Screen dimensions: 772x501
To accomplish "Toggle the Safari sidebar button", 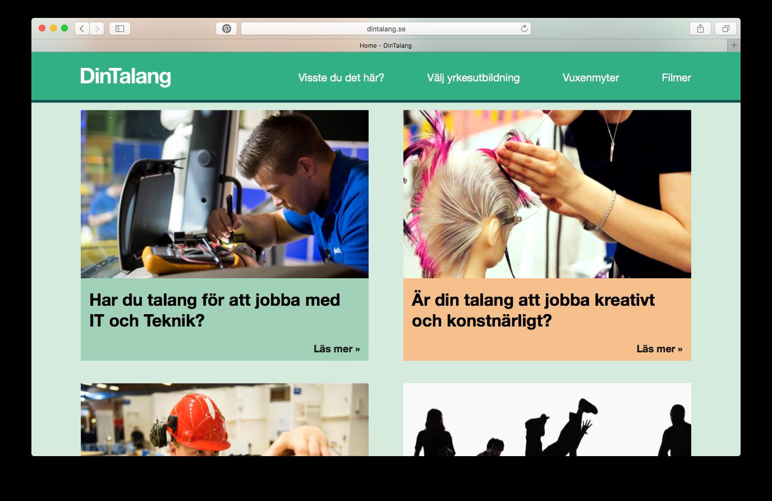I will pyautogui.click(x=120, y=29).
